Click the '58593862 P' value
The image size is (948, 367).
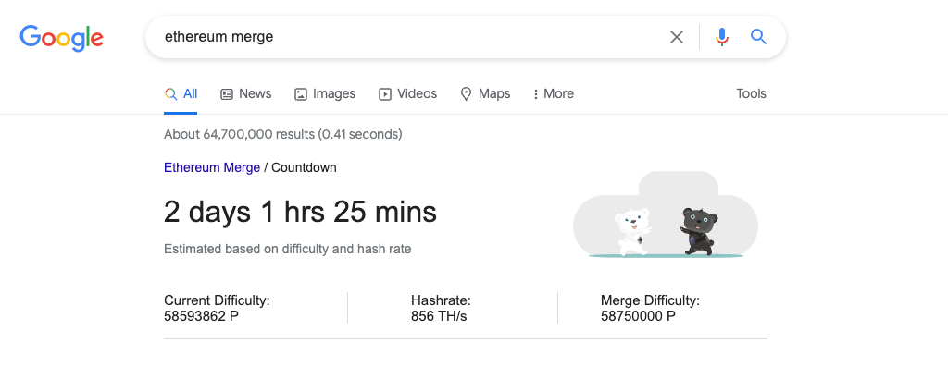[201, 315]
